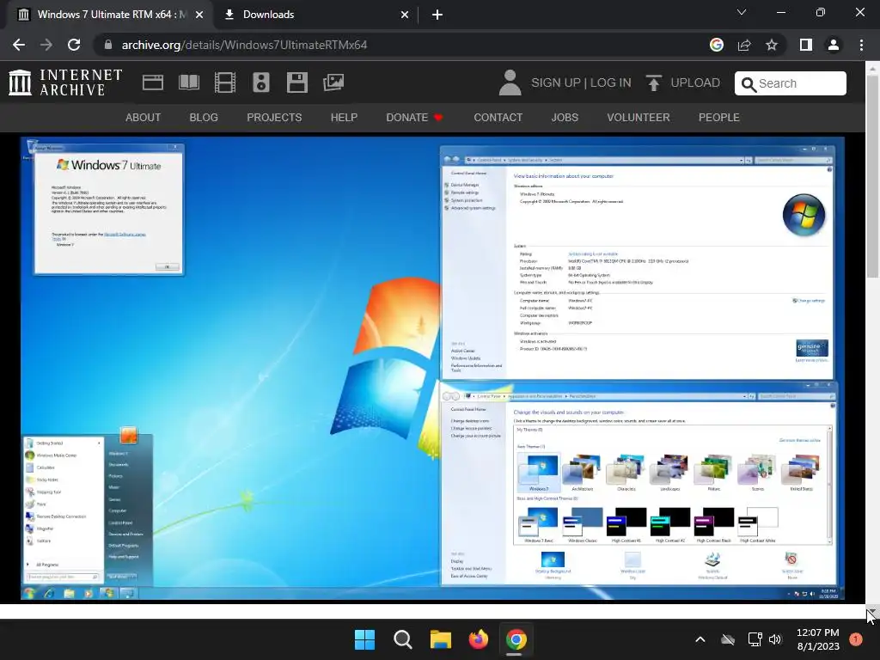Open the DONATE link
Screen dimensions: 880x660
coord(415,117)
